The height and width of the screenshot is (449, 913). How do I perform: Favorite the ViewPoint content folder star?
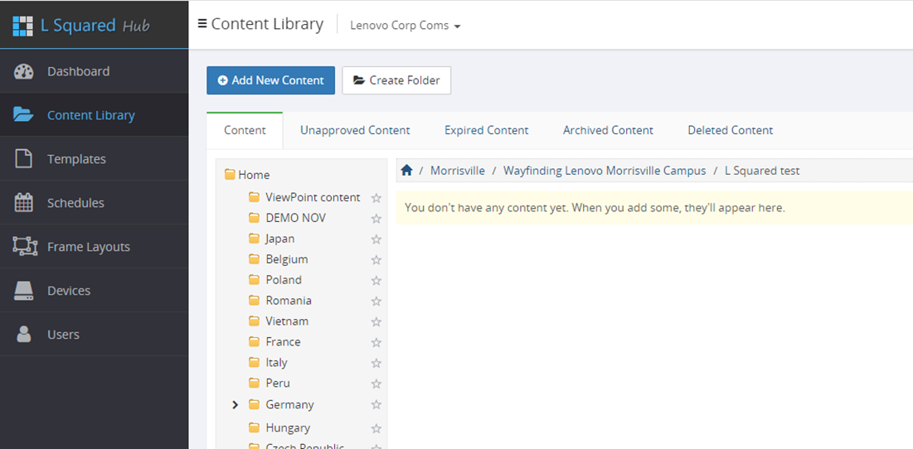pos(376,198)
